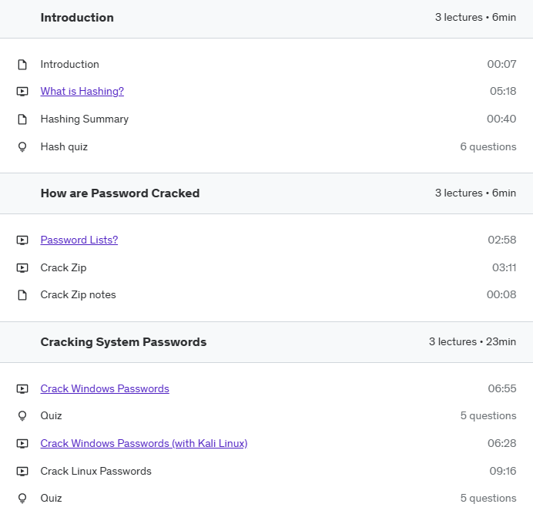Click the document icon beside Hashing Summary
This screenshot has height=514, width=533.
click(22, 119)
